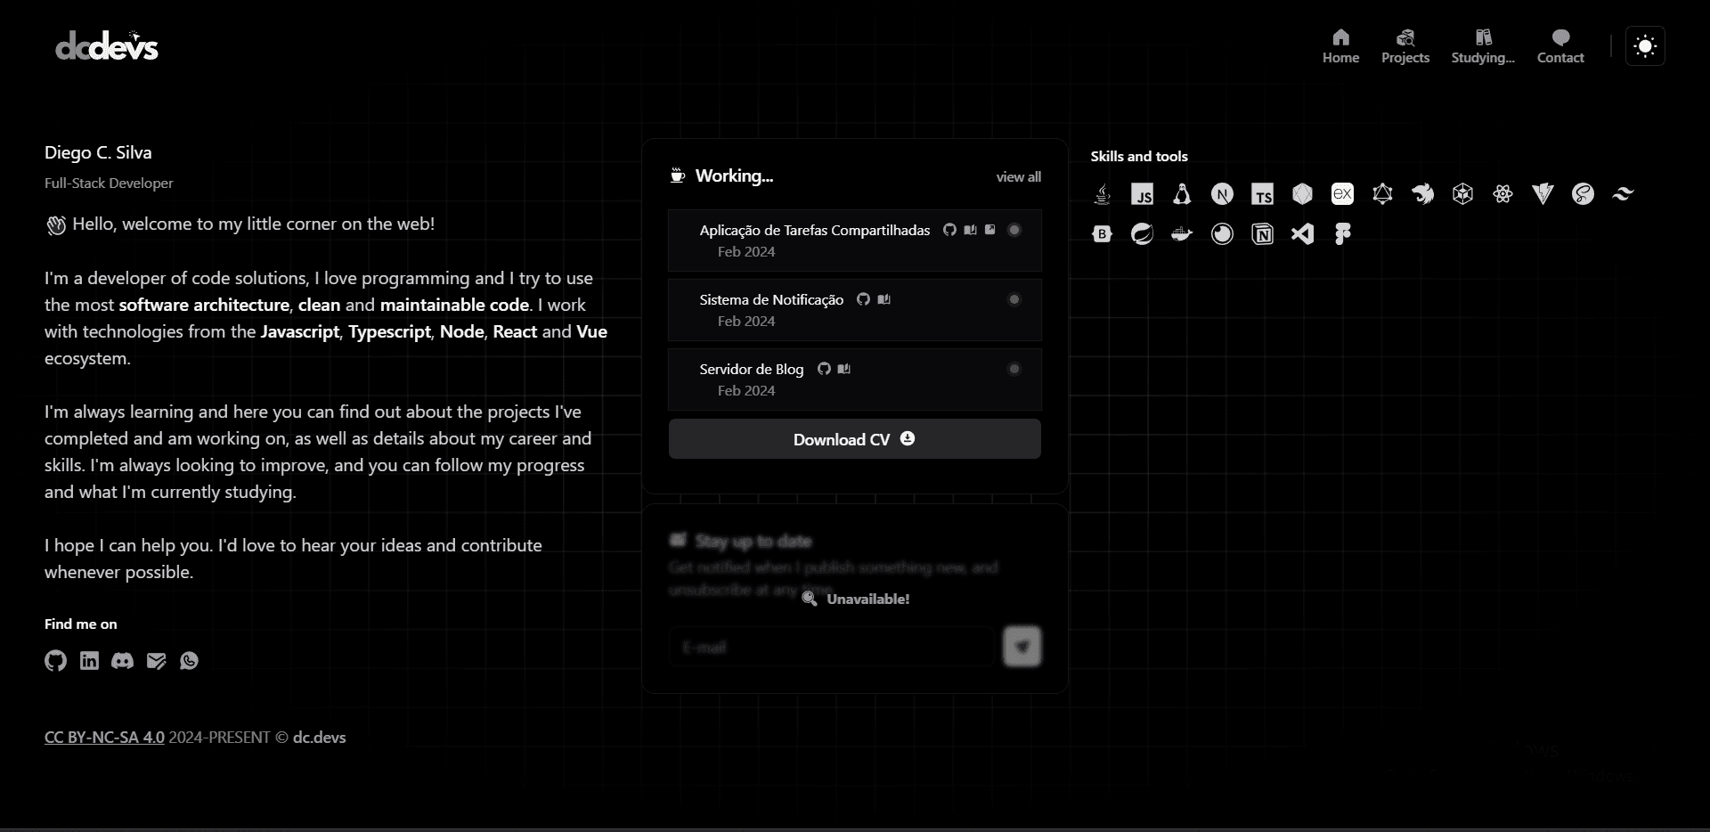Open GitHub repo for Sistema de Notificação
This screenshot has height=832, width=1710.
[x=863, y=299]
